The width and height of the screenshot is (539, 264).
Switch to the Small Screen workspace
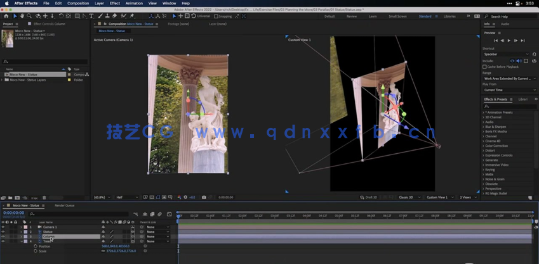click(397, 16)
